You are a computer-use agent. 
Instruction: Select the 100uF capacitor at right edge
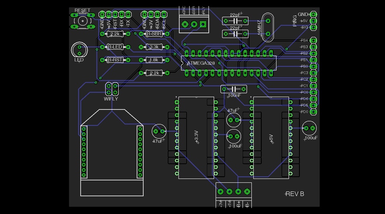309,128
